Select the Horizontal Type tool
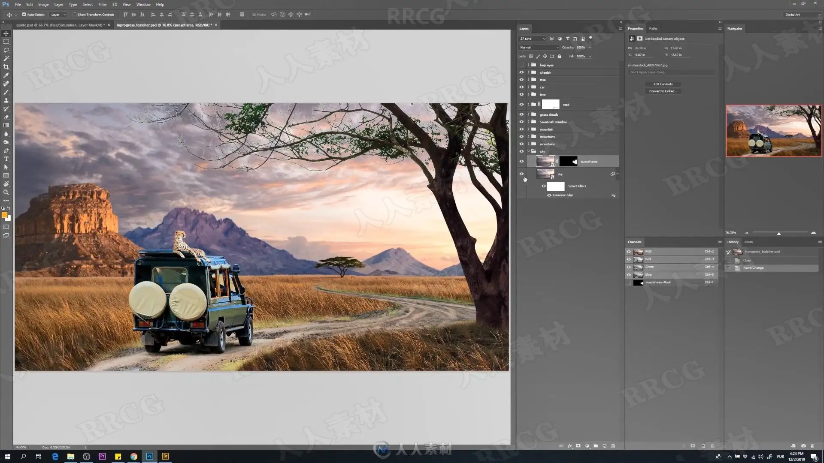 click(6, 159)
